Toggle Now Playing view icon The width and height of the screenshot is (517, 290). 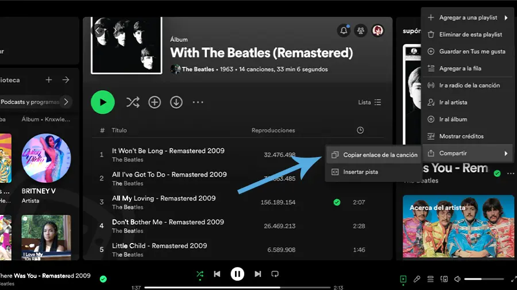403,279
